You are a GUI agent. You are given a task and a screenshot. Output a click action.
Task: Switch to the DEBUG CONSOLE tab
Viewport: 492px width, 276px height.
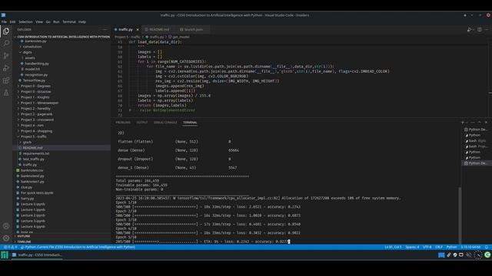coord(165,123)
